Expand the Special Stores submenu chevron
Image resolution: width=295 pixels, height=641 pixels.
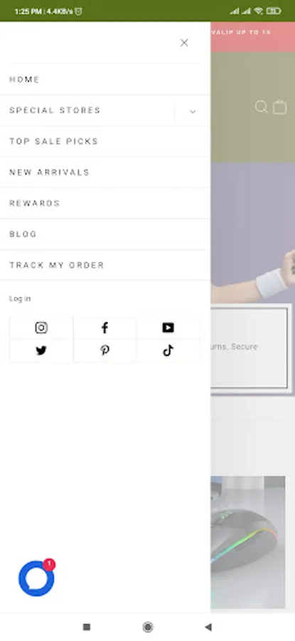(193, 111)
